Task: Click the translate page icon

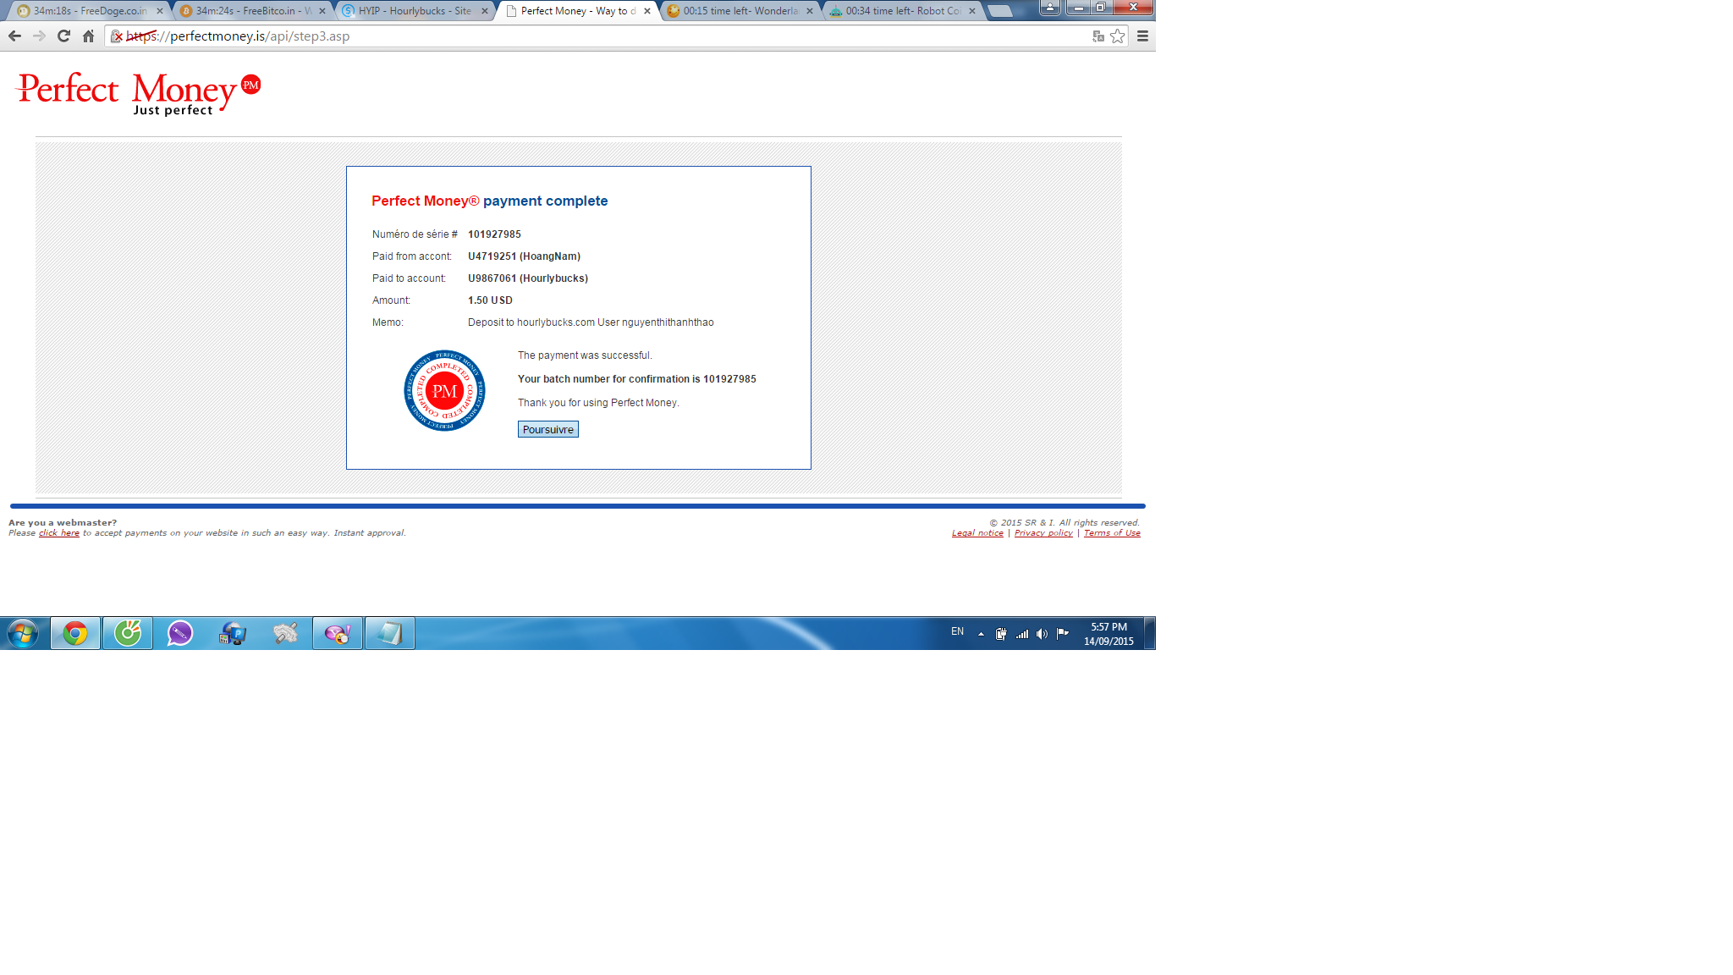Action: point(1098,36)
